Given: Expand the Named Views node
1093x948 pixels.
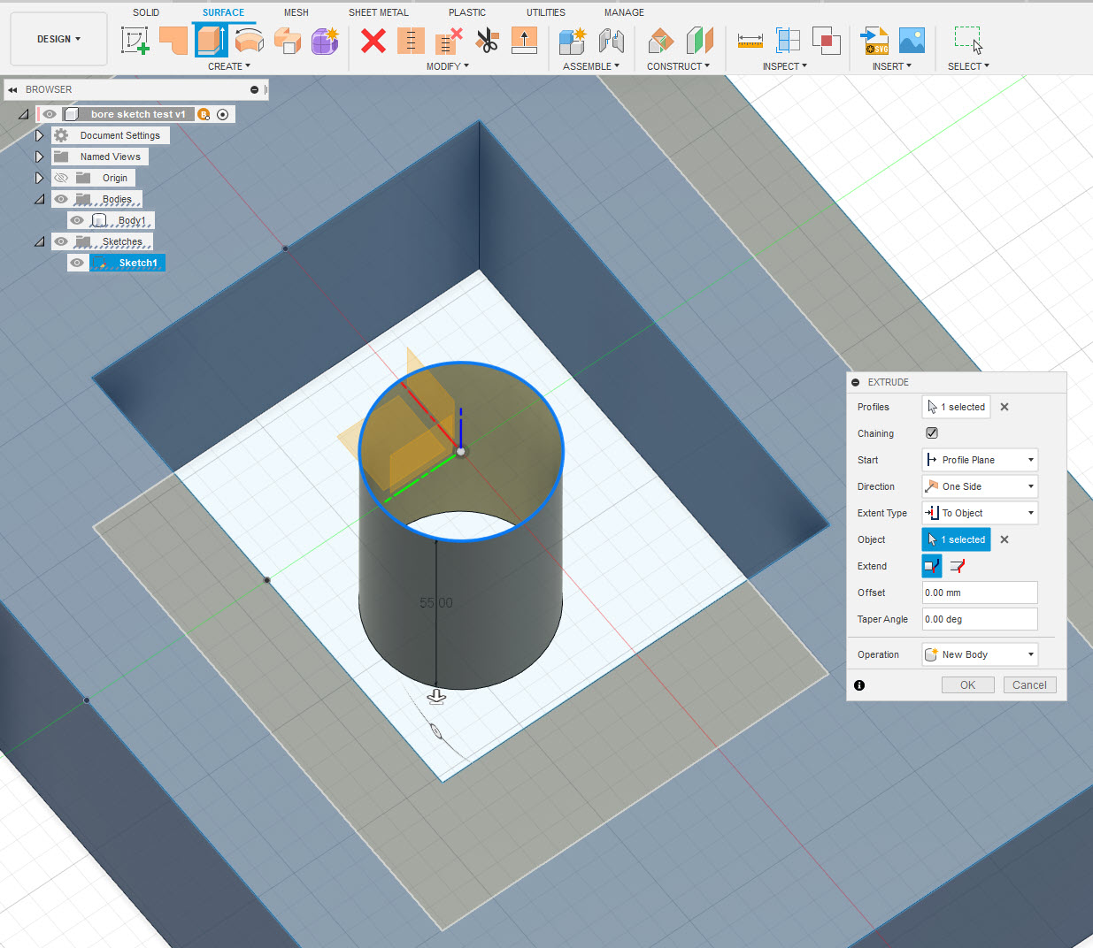Looking at the screenshot, I should tap(39, 157).
